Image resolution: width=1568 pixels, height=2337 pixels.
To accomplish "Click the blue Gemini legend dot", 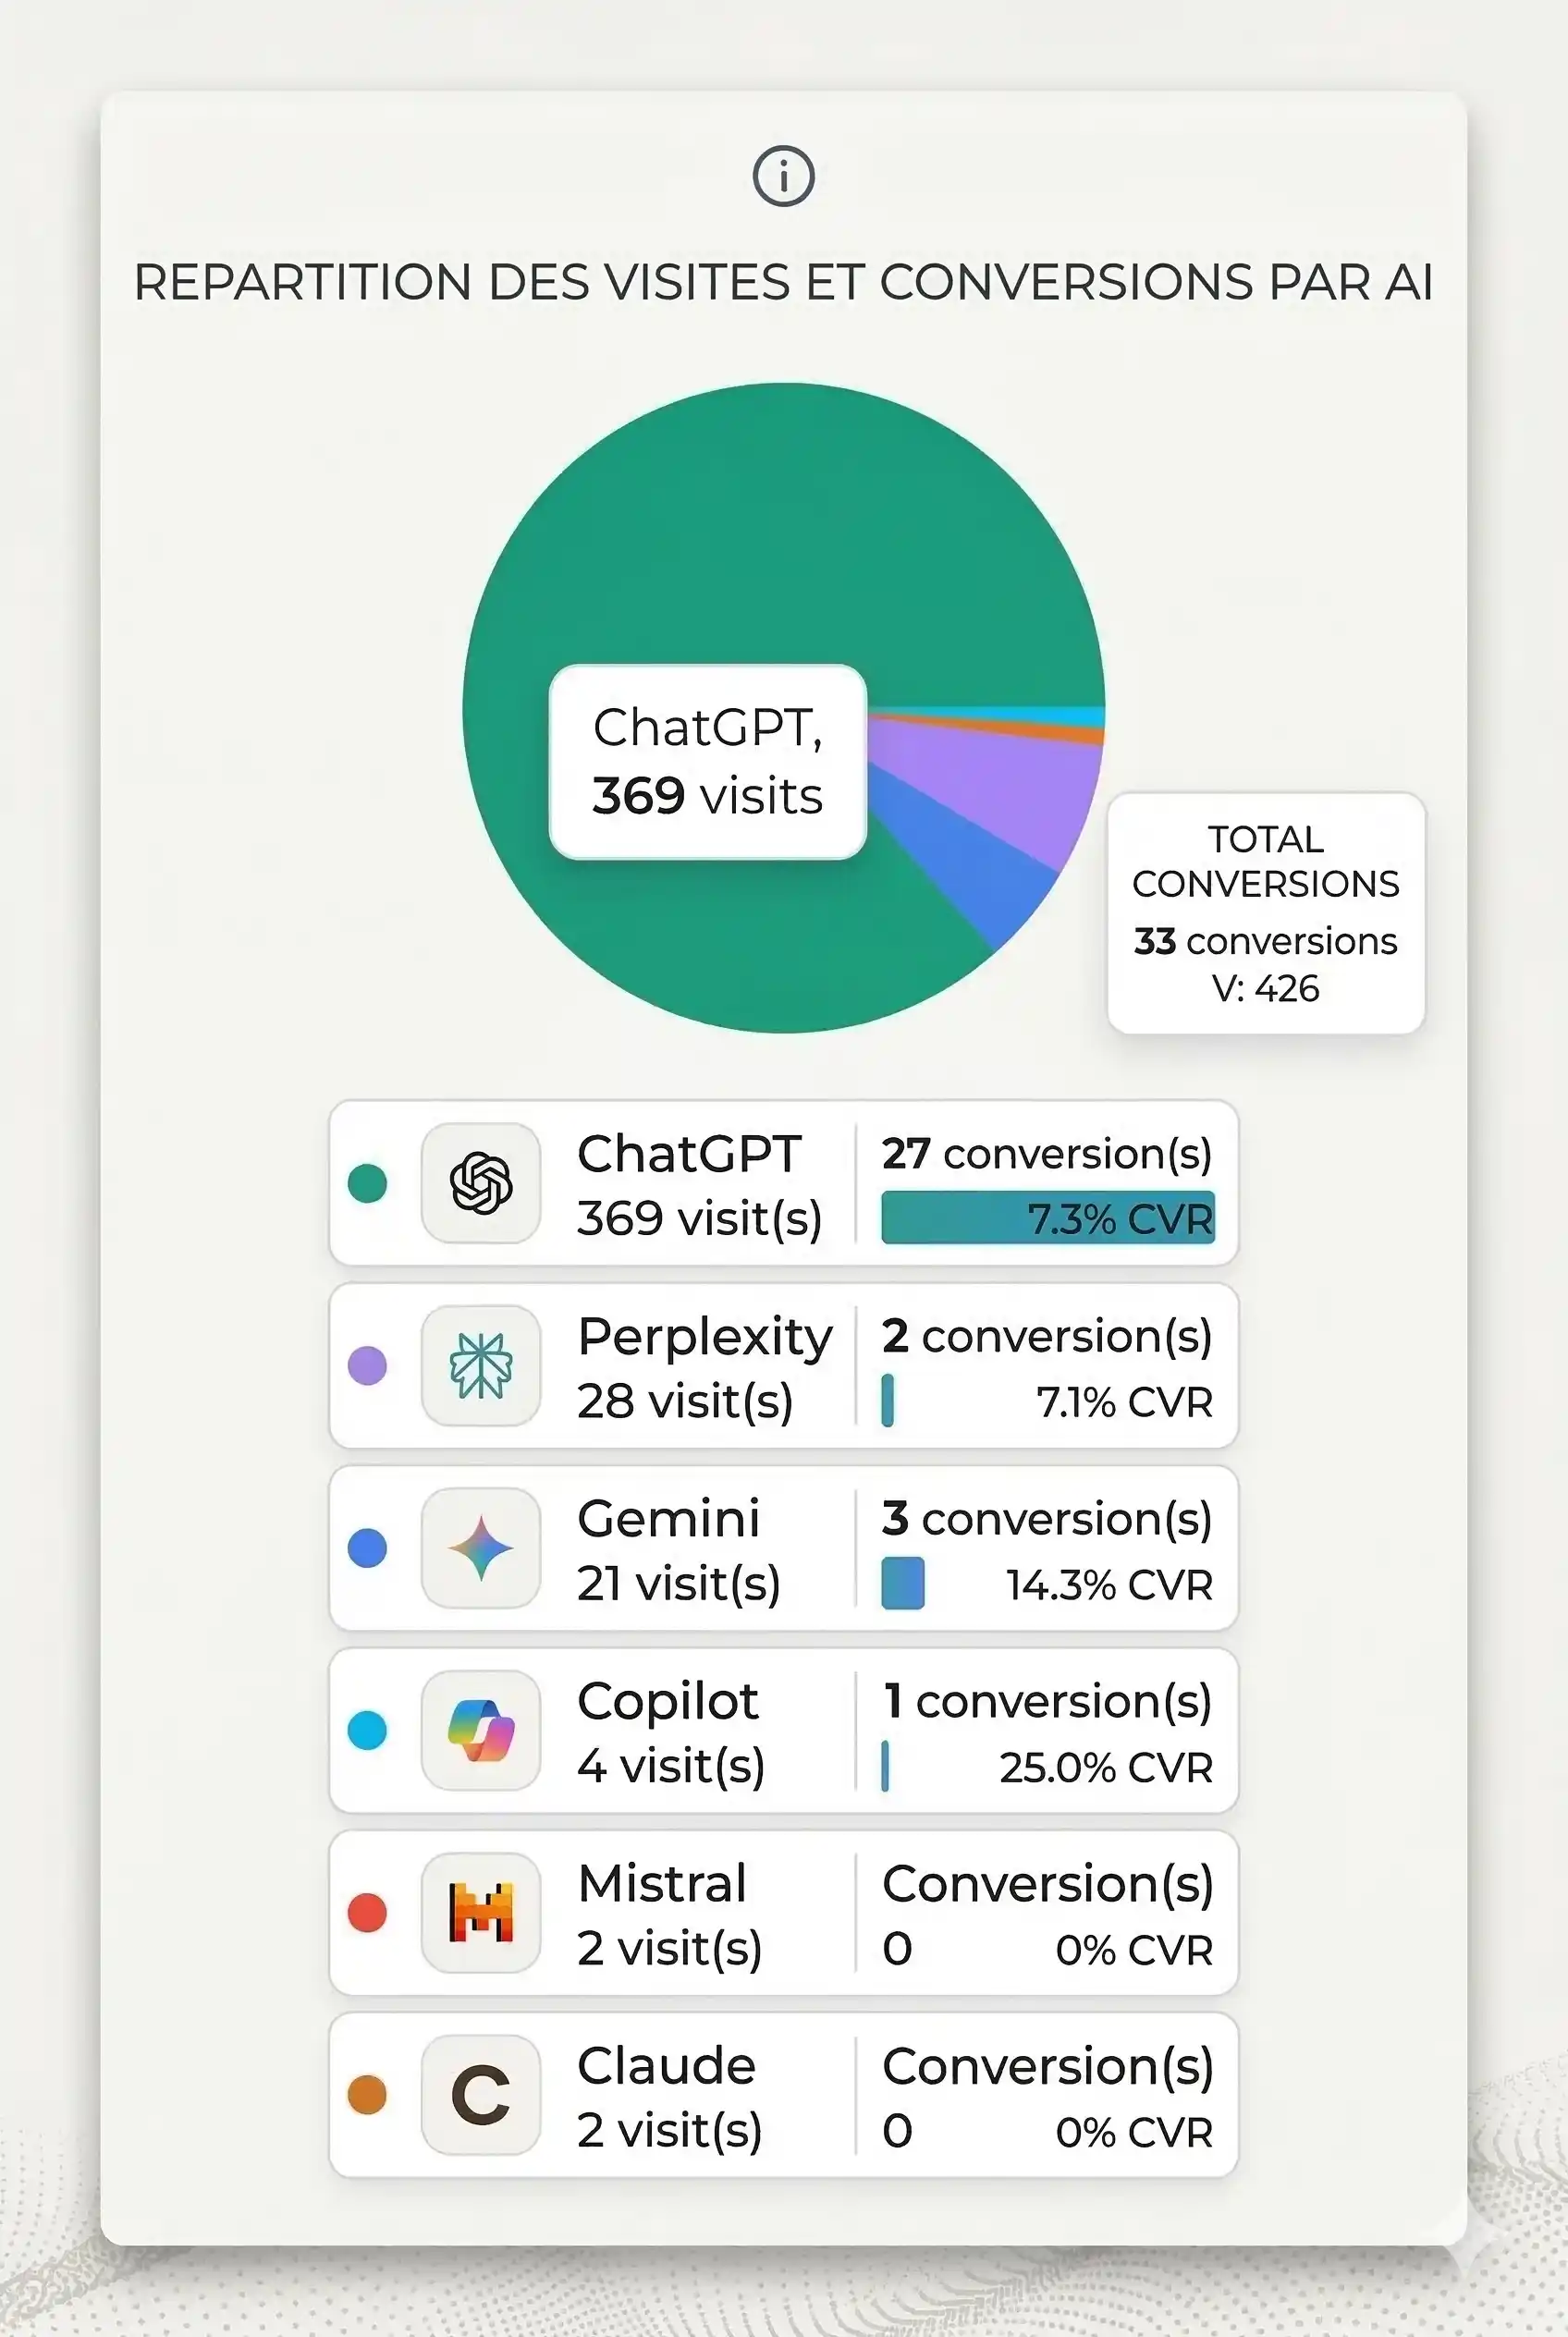I will point(367,1548).
